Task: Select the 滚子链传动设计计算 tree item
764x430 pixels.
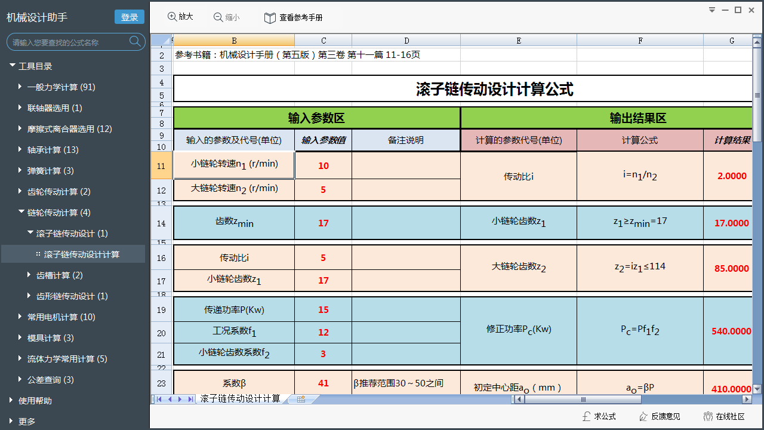Action: click(81, 254)
